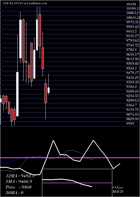140x197 pixels.
Task: Click the 50MA : 0 readout
Action: tap(15, 192)
